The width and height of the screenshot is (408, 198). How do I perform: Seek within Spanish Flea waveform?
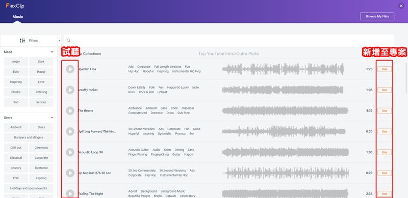(x=284, y=69)
